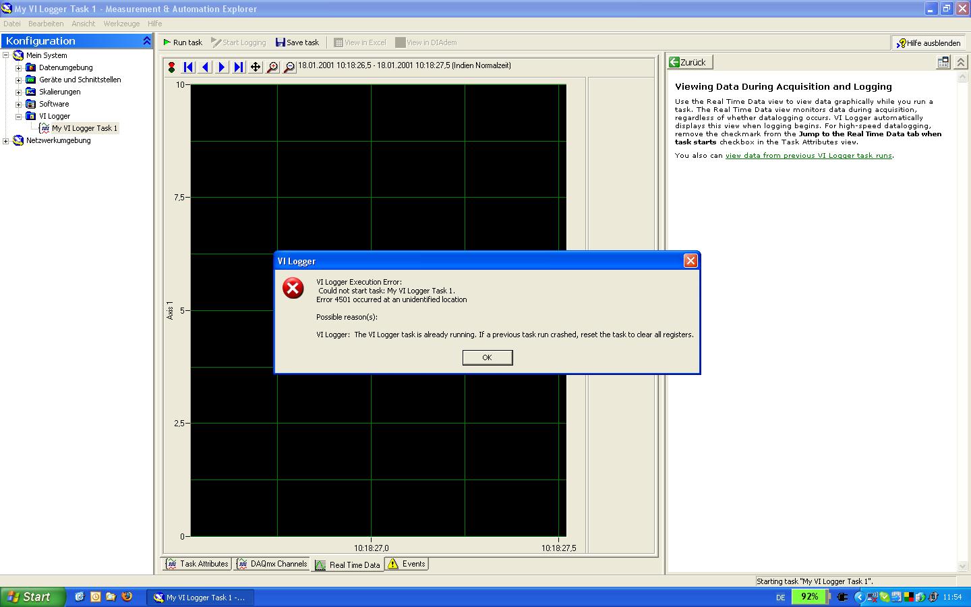Jump to first data point in graph
This screenshot has height=607, width=971.
[189, 67]
